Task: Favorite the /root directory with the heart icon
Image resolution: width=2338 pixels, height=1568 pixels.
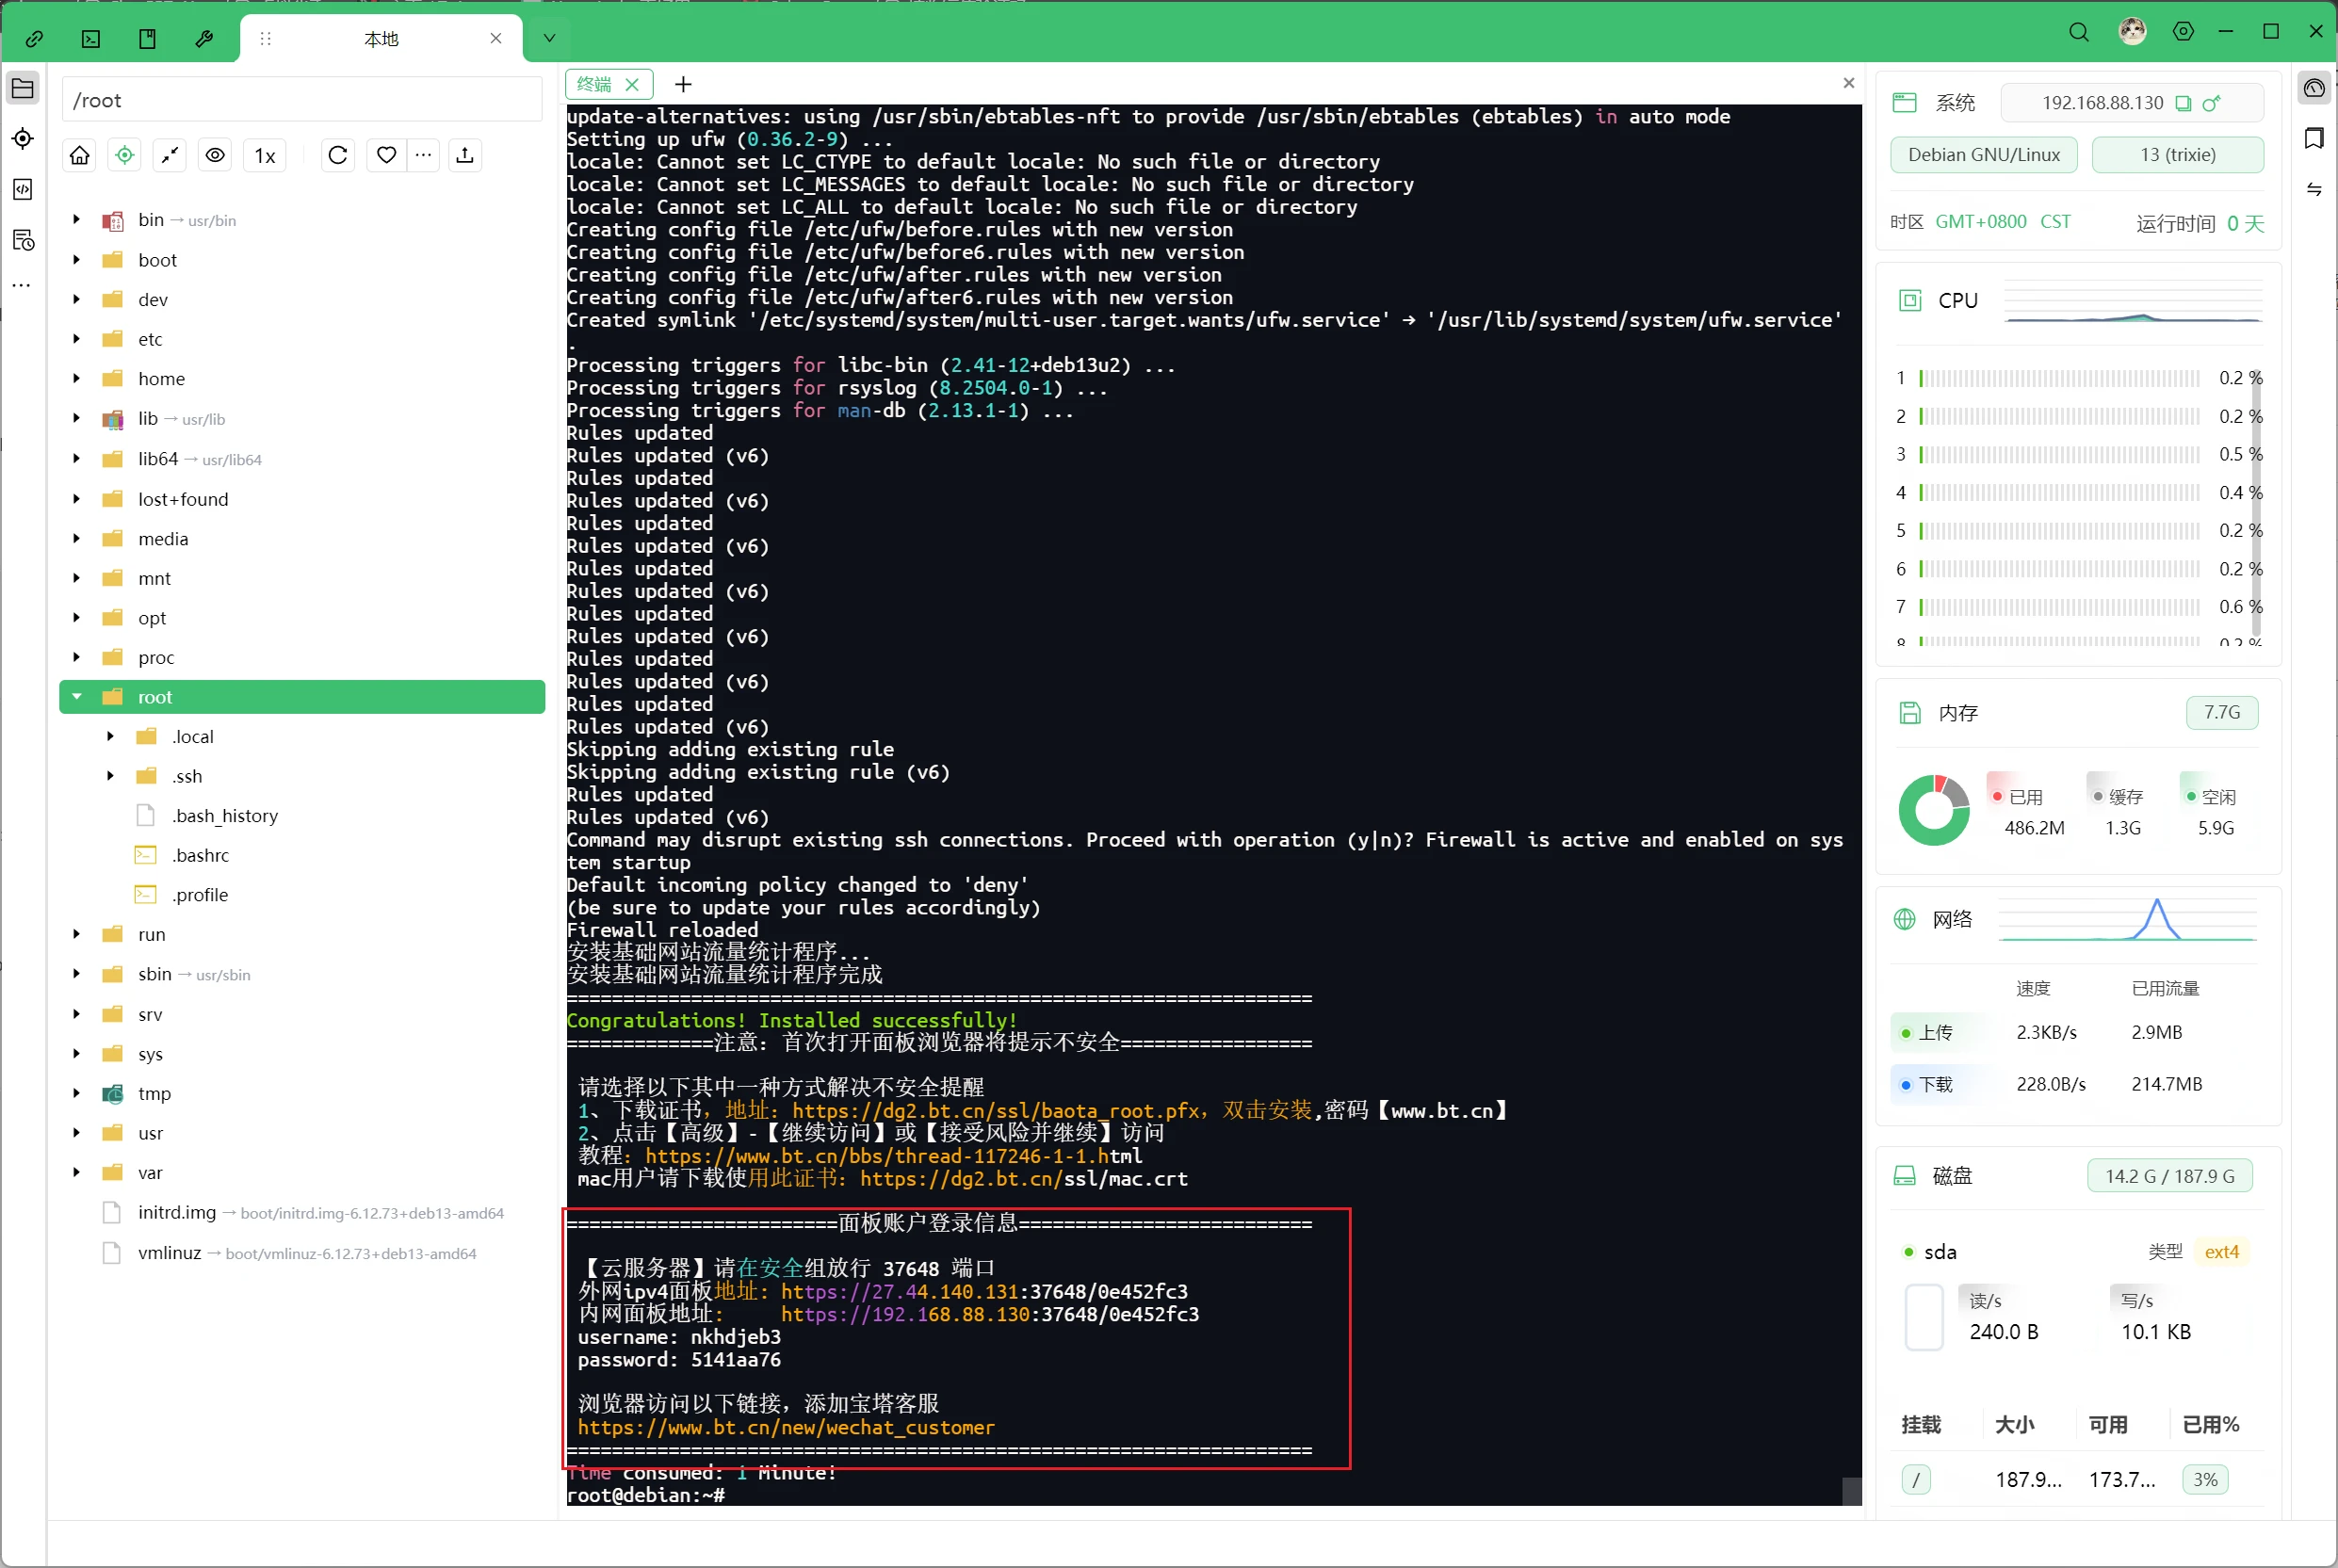Action: [x=387, y=155]
